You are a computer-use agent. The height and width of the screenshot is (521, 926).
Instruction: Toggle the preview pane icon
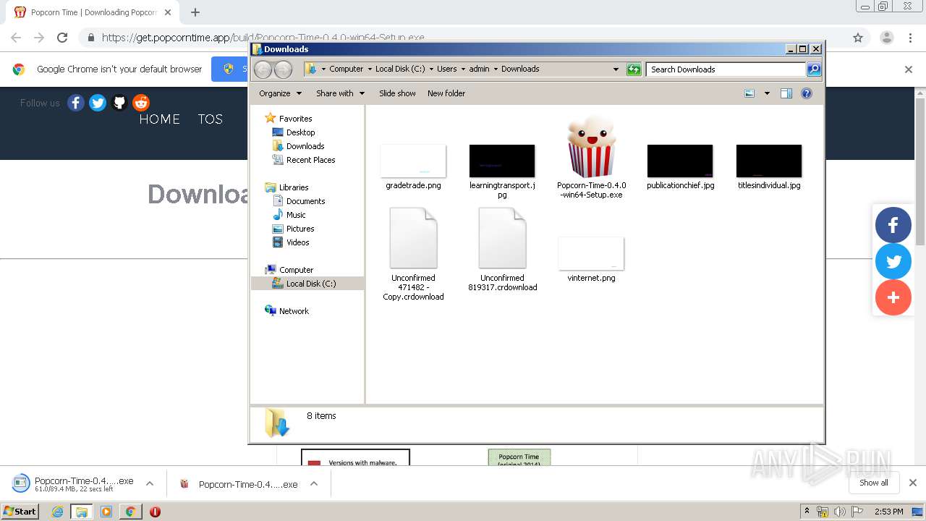tap(786, 93)
